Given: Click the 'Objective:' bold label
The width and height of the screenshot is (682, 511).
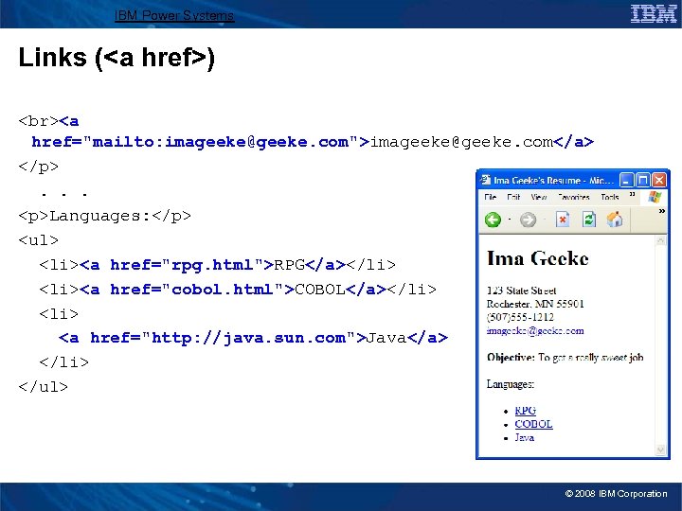Looking at the screenshot, I should [511, 357].
